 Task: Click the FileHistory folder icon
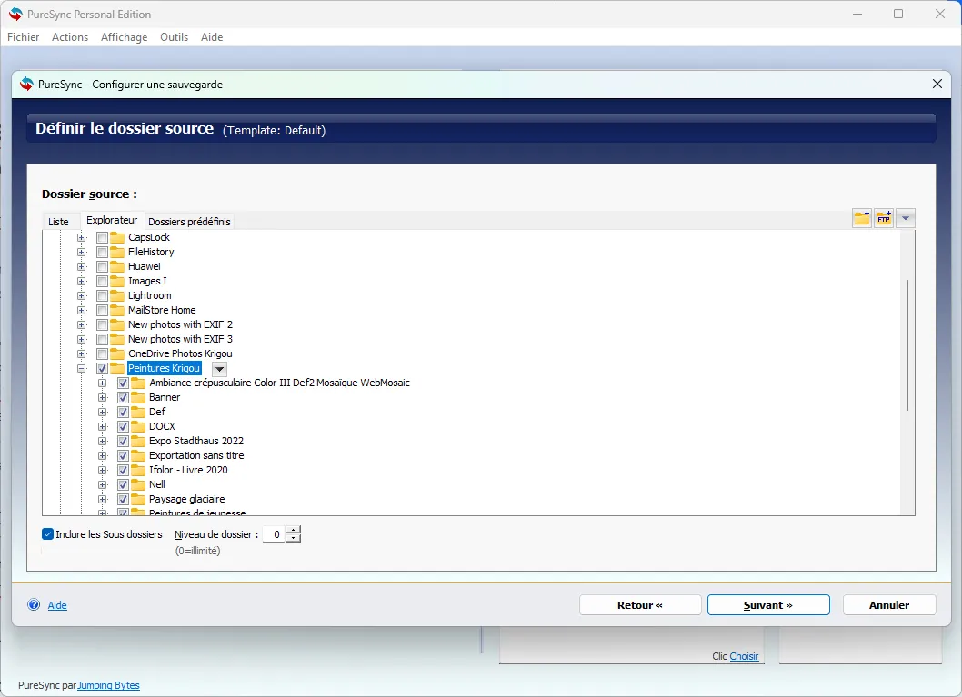tap(117, 252)
